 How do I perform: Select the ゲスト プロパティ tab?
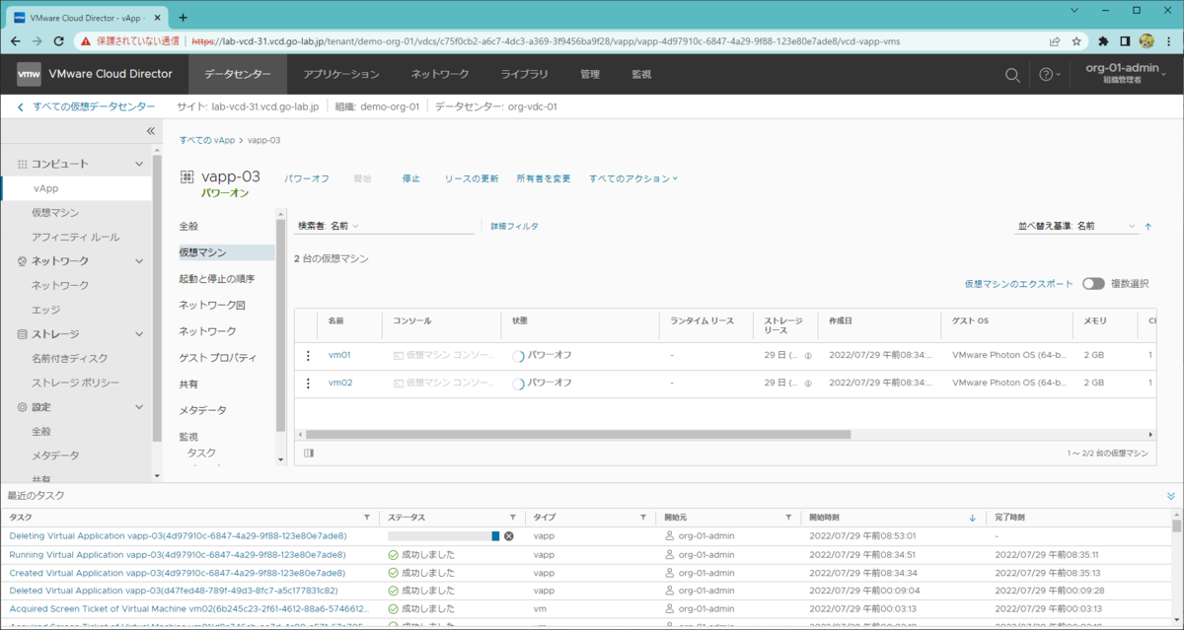(x=217, y=357)
